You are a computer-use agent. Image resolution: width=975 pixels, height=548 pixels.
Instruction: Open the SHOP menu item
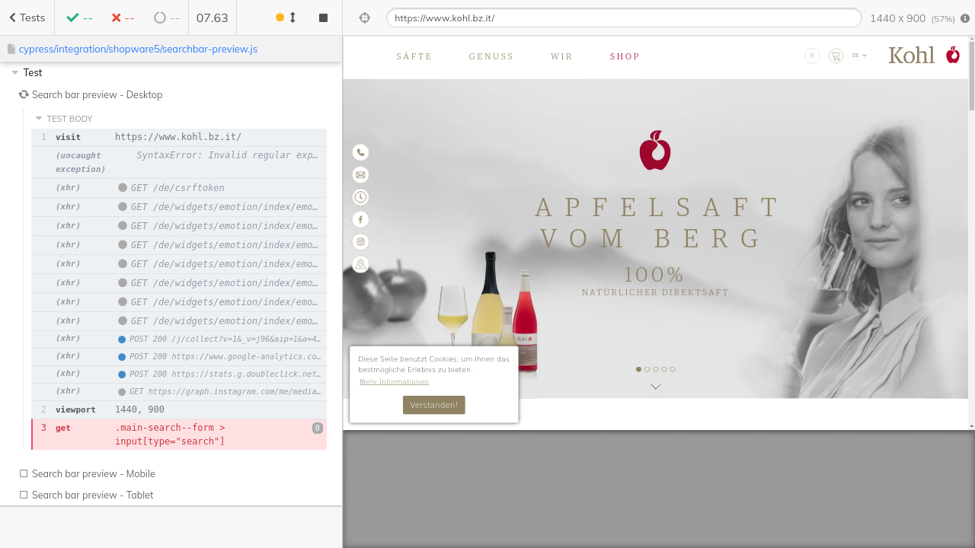click(625, 56)
